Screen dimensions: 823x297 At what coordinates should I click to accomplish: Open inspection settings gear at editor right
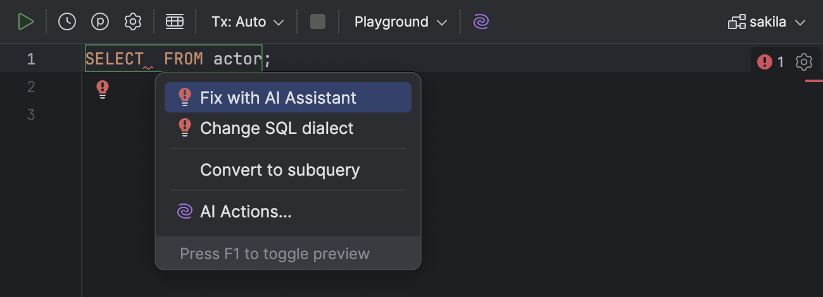[804, 62]
